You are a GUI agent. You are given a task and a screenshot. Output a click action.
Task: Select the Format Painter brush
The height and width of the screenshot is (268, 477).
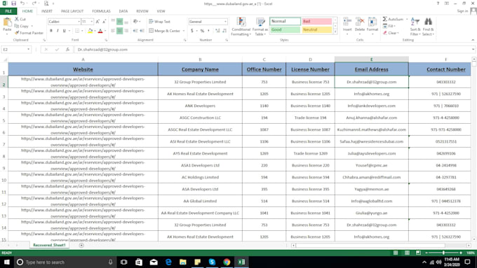click(x=17, y=33)
